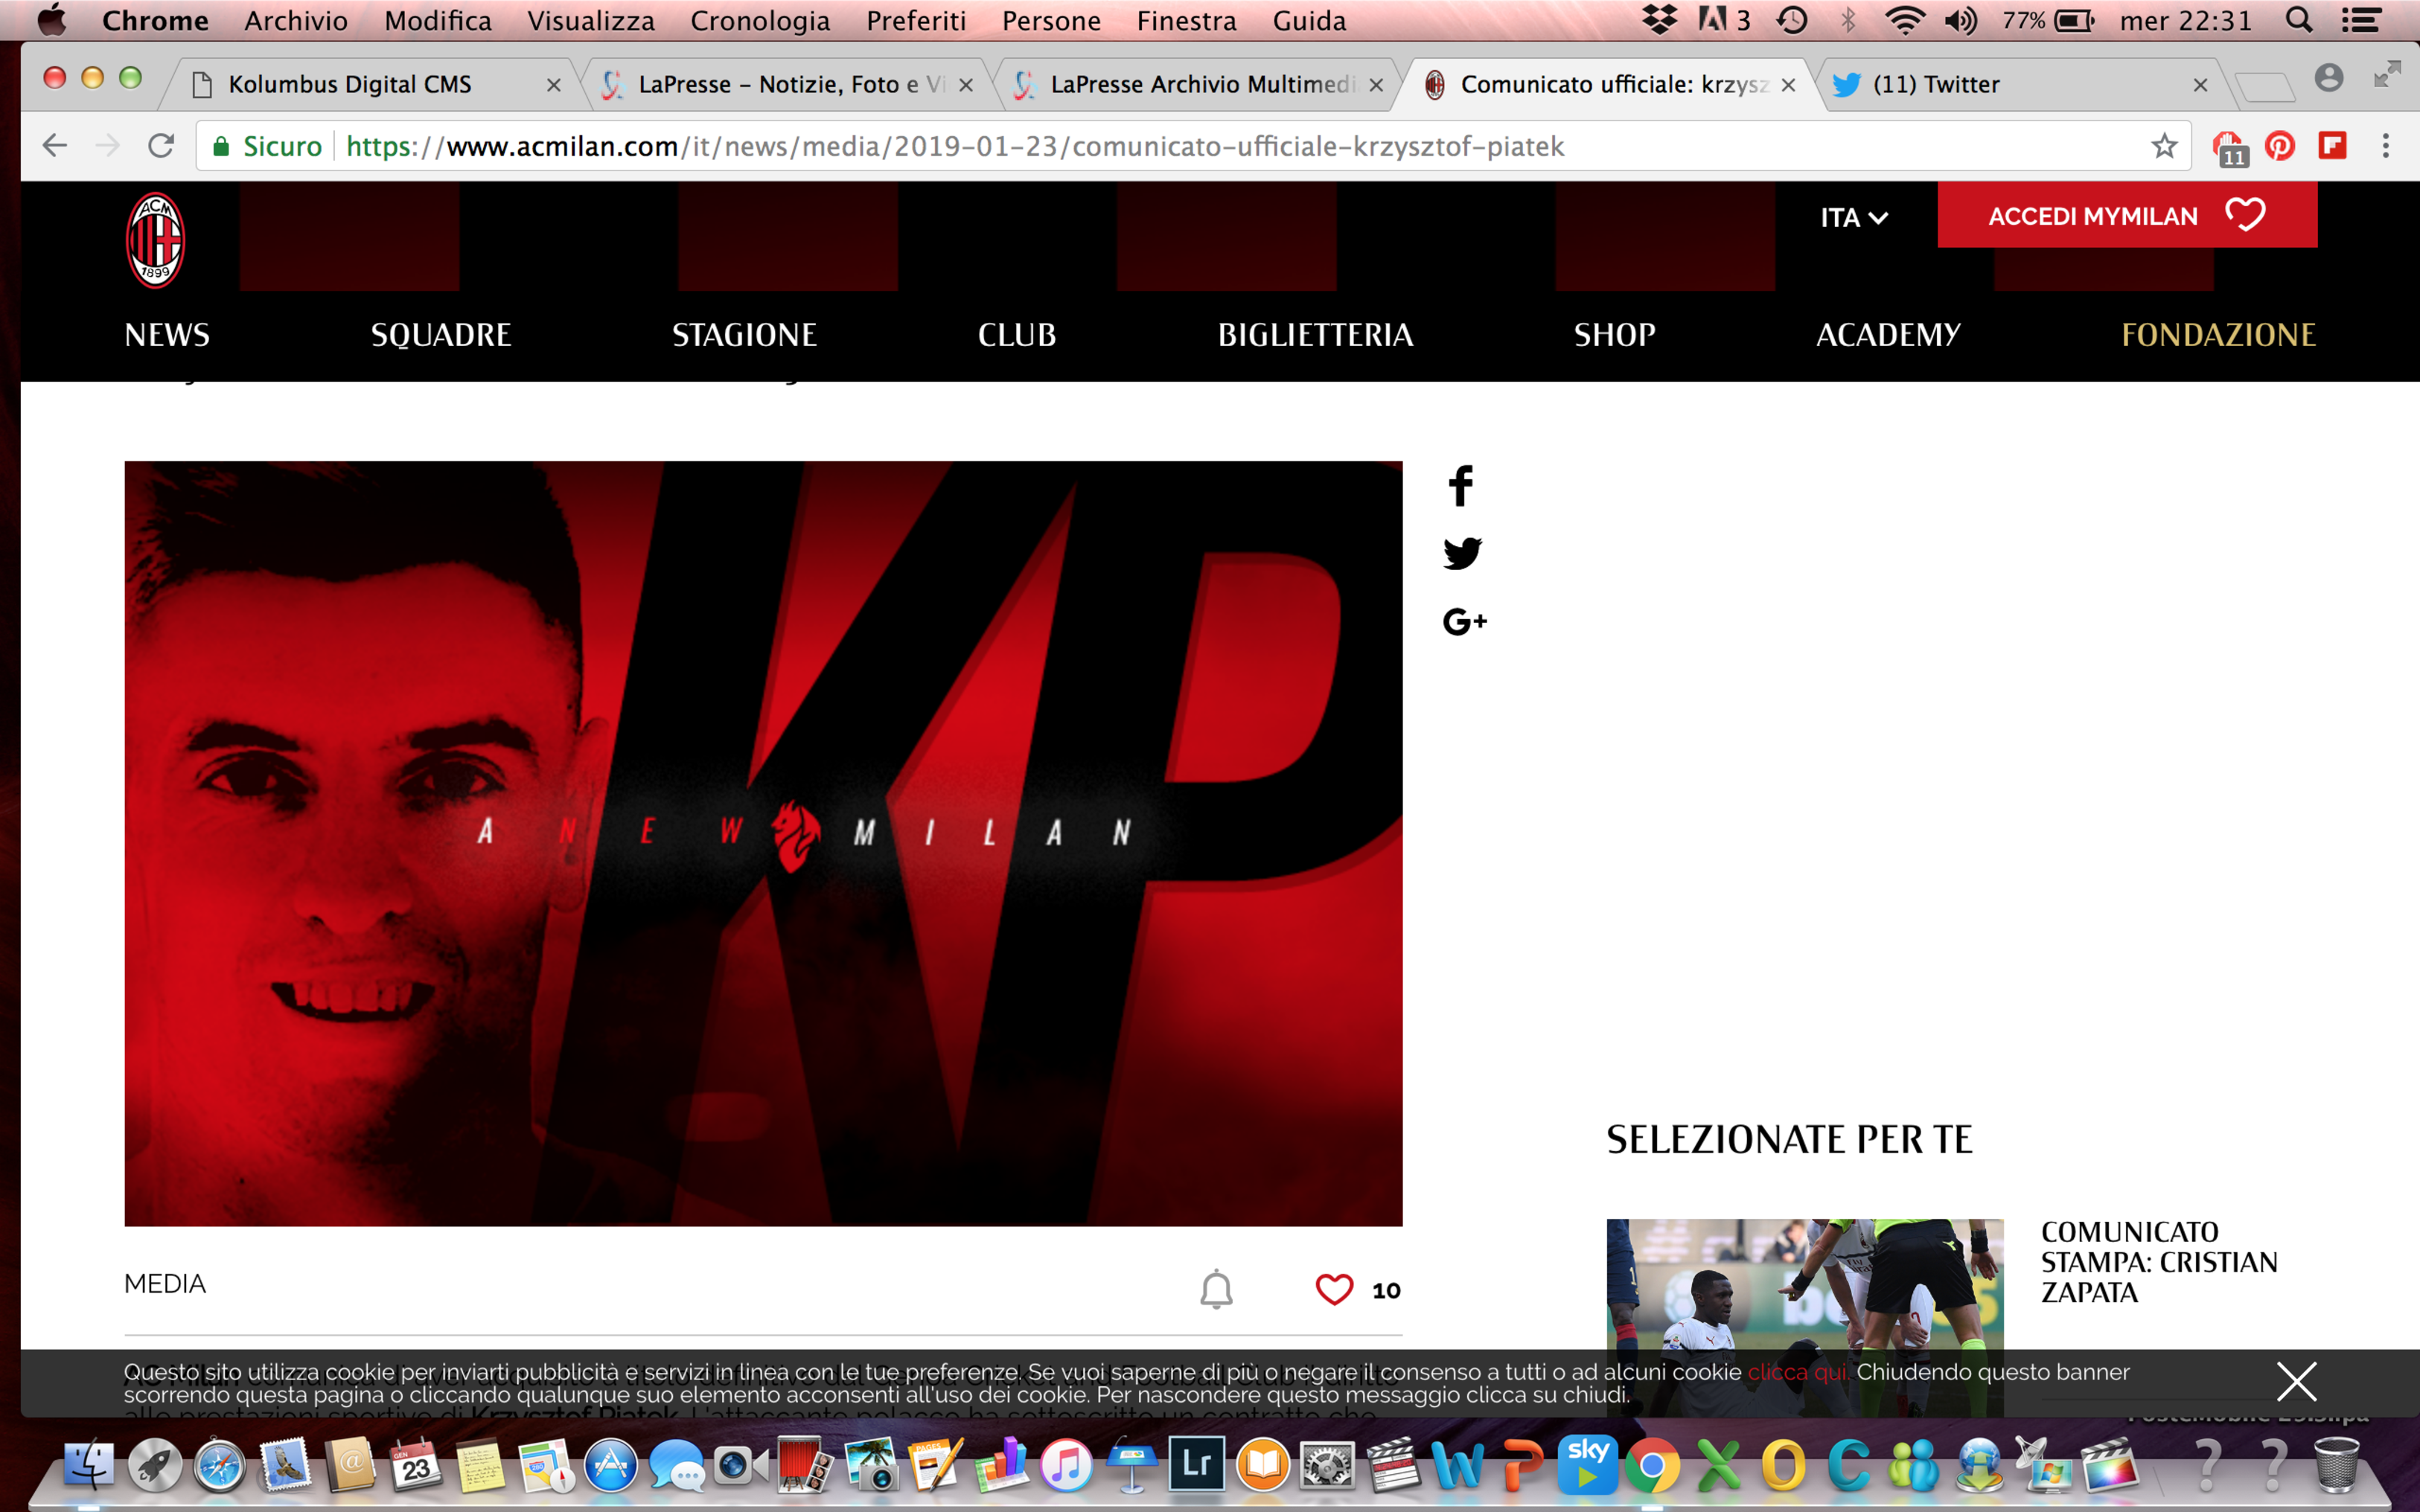The width and height of the screenshot is (2420, 1512).
Task: Open the Finestra menu
Action: point(1187,20)
